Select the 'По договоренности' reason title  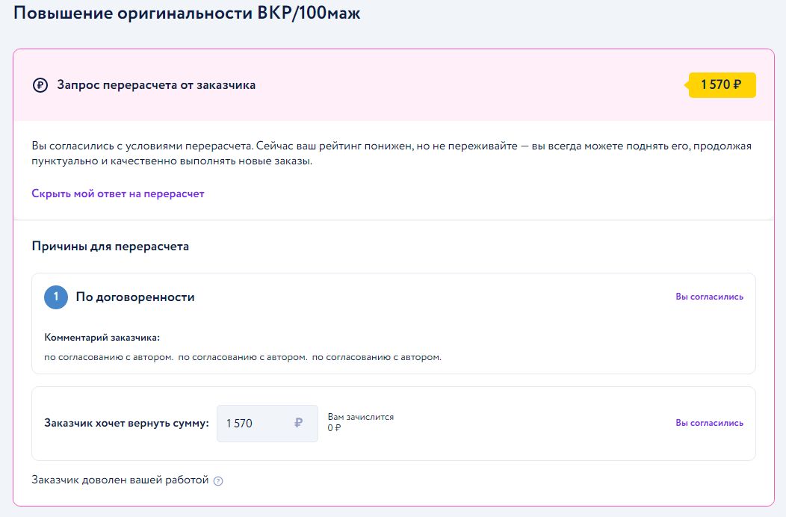(135, 297)
